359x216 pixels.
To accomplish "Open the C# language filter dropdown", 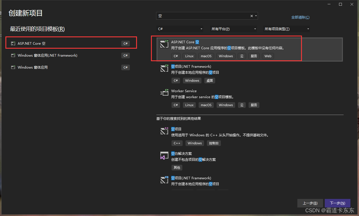I will pos(180,29).
